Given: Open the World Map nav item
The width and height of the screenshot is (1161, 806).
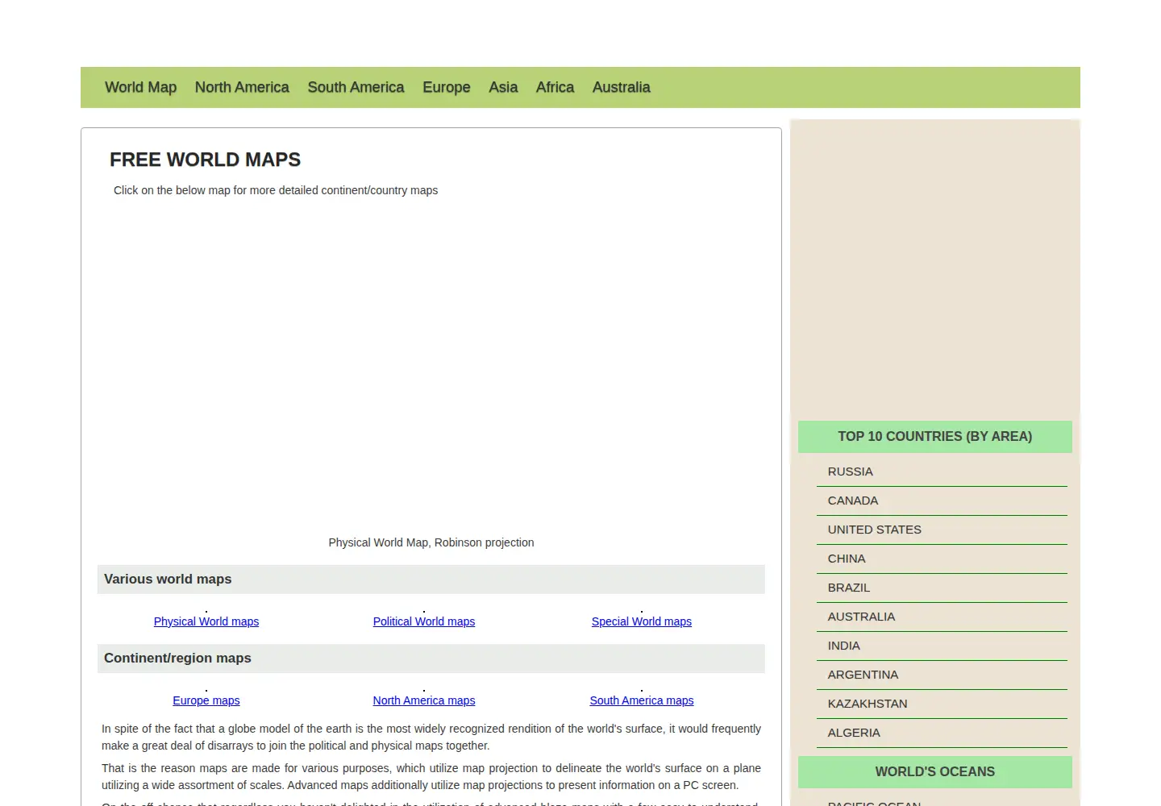Looking at the screenshot, I should point(140,87).
